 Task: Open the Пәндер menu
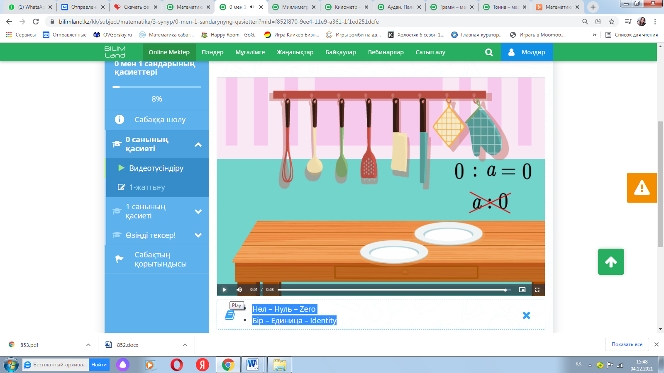click(x=212, y=52)
